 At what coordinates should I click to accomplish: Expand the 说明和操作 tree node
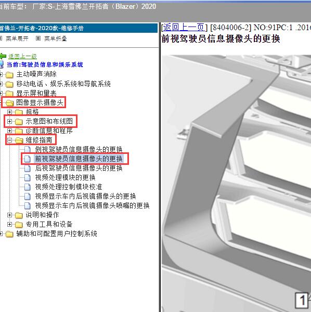point(9,215)
